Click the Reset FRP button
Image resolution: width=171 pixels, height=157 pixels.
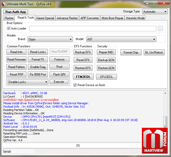pyautogui.click(x=16, y=74)
